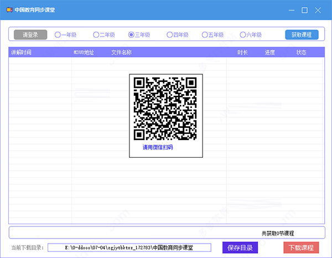The image size is (332, 258).
Task: Click the 保存目录 button
Action: (240, 247)
